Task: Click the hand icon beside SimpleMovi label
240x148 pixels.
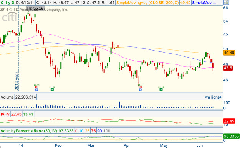Action: [x=226, y=2]
